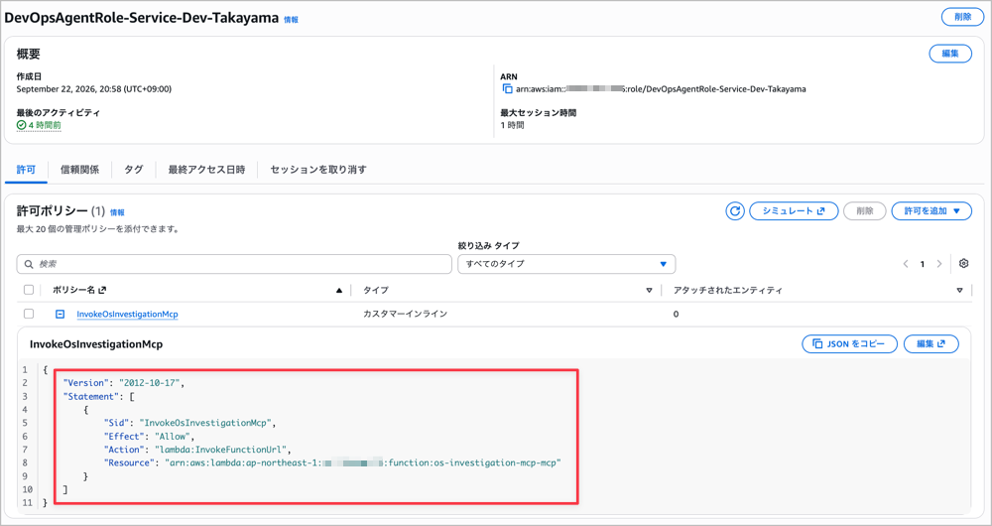992x526 pixels.
Task: Sort the アタッチされたエンティティ column
Action: click(959, 291)
